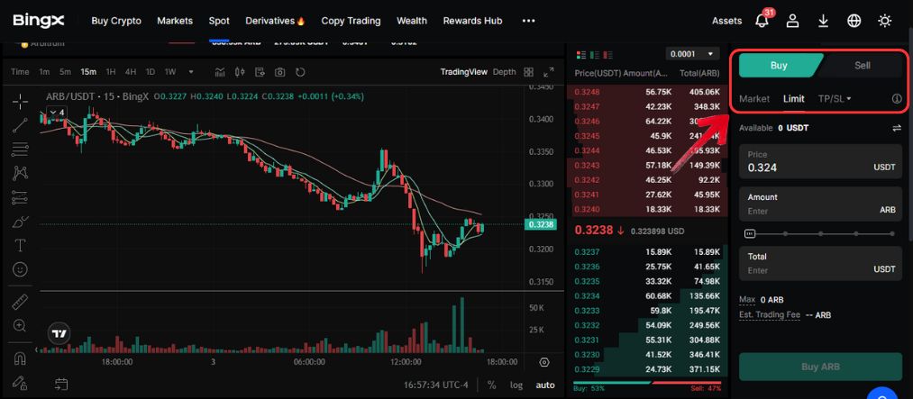The height and width of the screenshot is (399, 913).
Task: Activate the zoom in tool
Action: (x=21, y=326)
